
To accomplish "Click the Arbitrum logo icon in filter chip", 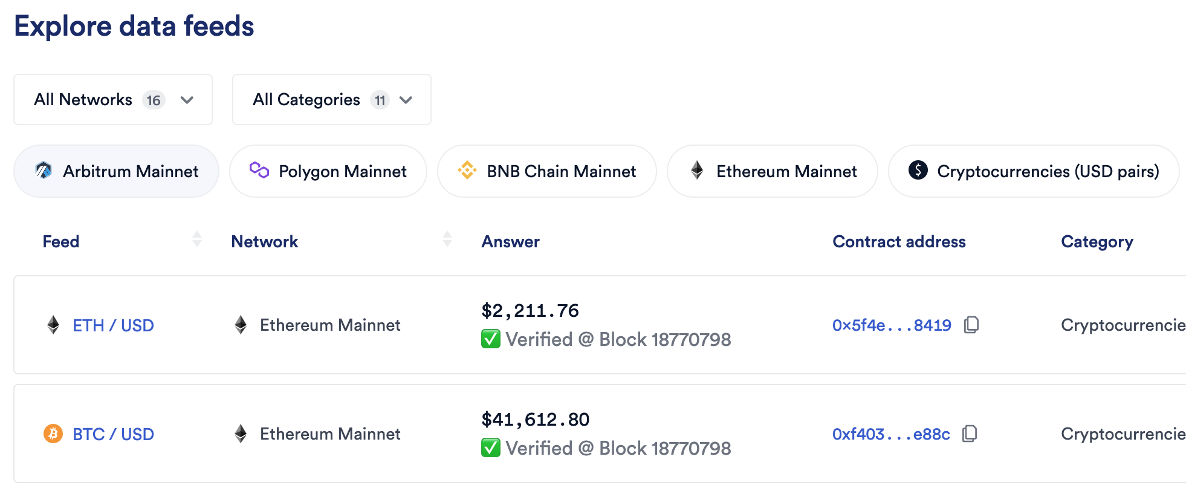I will (44, 171).
